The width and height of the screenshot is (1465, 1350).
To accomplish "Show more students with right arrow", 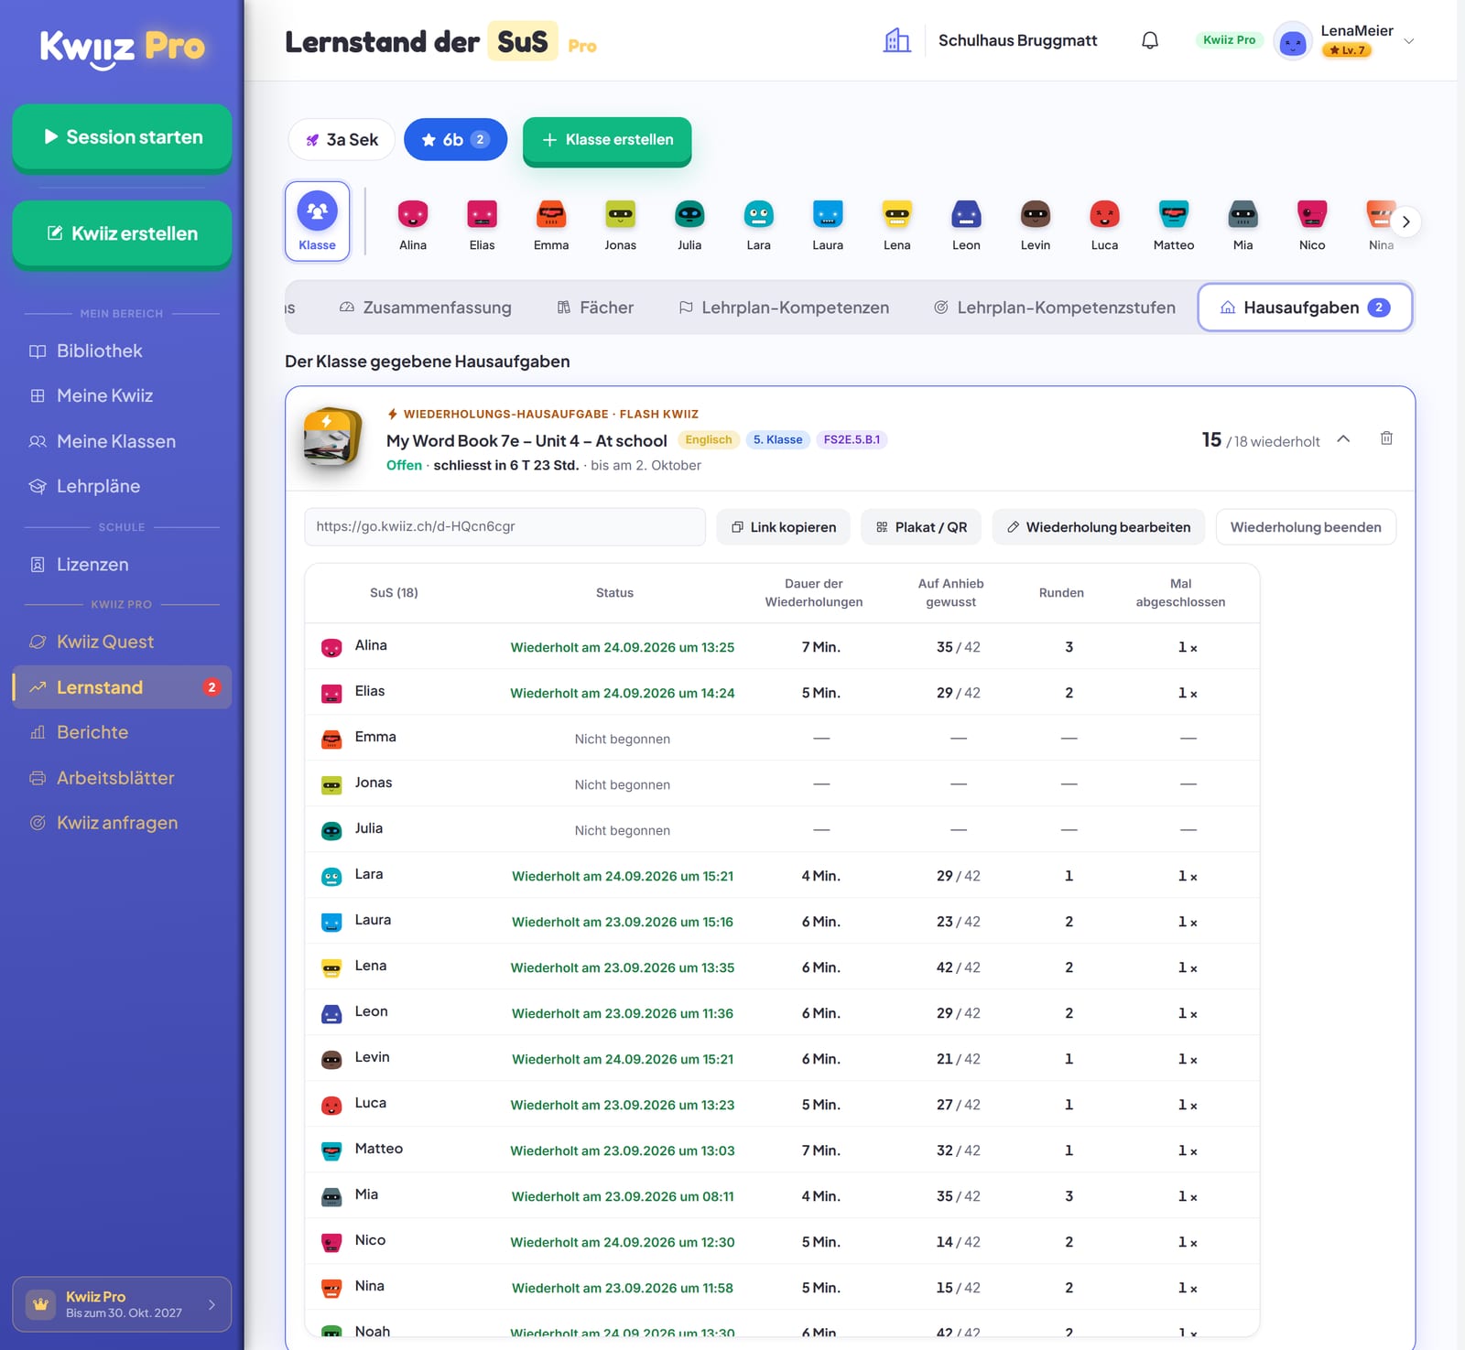I will click(1405, 221).
